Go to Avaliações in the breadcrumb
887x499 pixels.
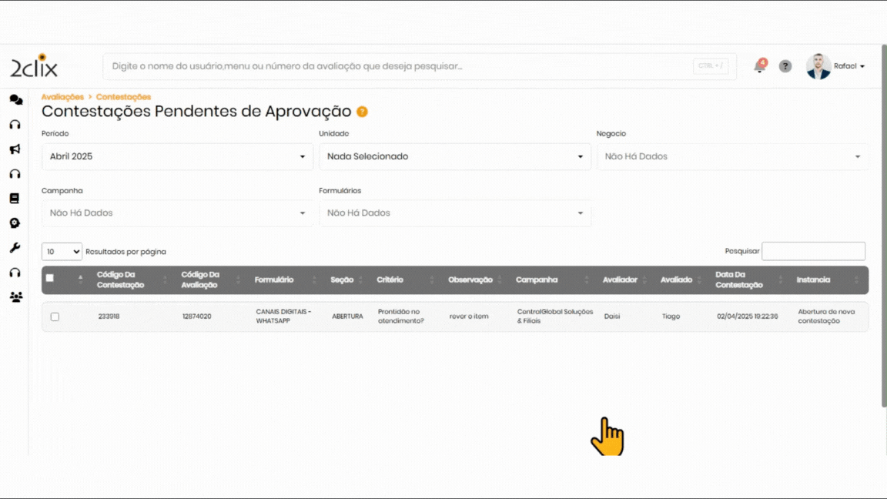62,97
